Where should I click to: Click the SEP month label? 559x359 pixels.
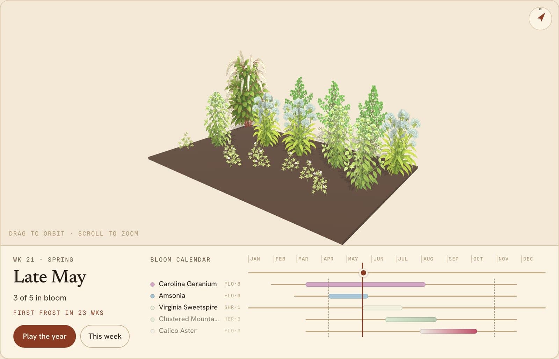pyautogui.click(x=453, y=259)
